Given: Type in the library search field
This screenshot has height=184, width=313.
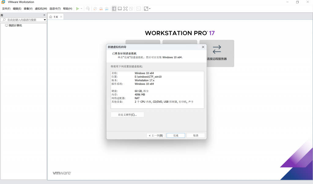Looking at the screenshot, I should (23, 20).
